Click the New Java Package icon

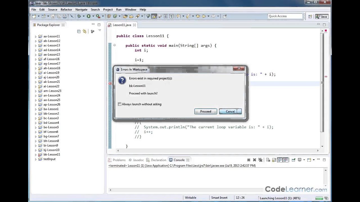[x=109, y=16]
